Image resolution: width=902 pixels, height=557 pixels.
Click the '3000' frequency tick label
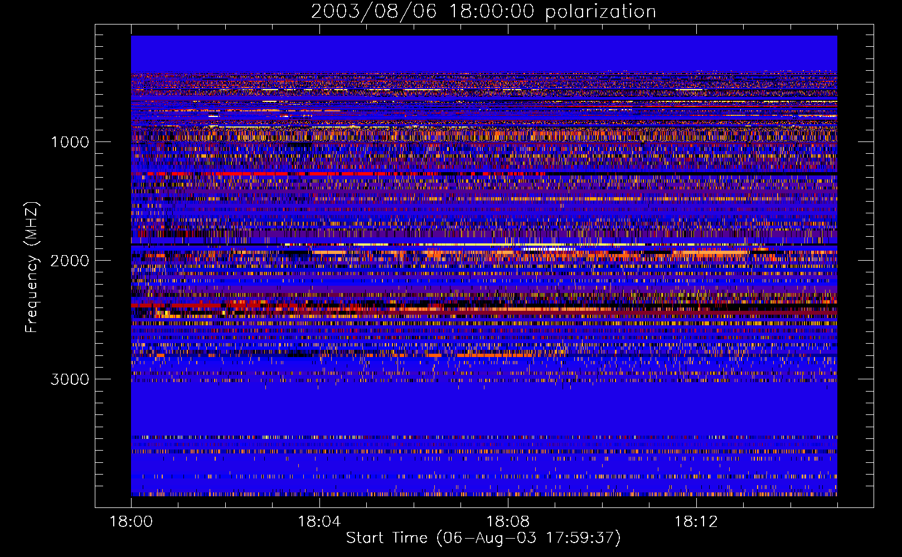[x=70, y=379]
